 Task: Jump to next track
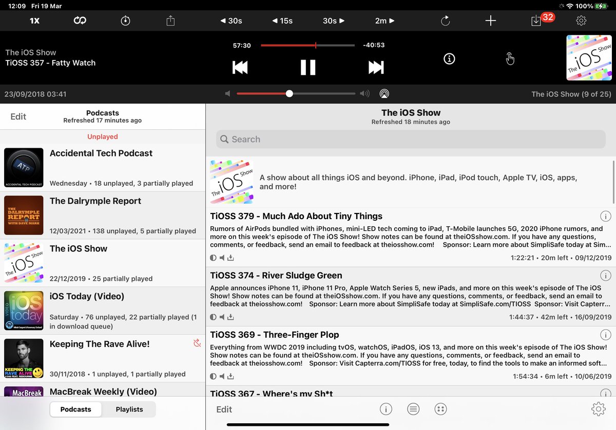tap(376, 67)
